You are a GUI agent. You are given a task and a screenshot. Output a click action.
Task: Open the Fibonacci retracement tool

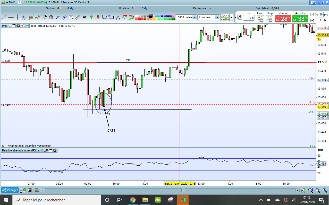[31, 17]
